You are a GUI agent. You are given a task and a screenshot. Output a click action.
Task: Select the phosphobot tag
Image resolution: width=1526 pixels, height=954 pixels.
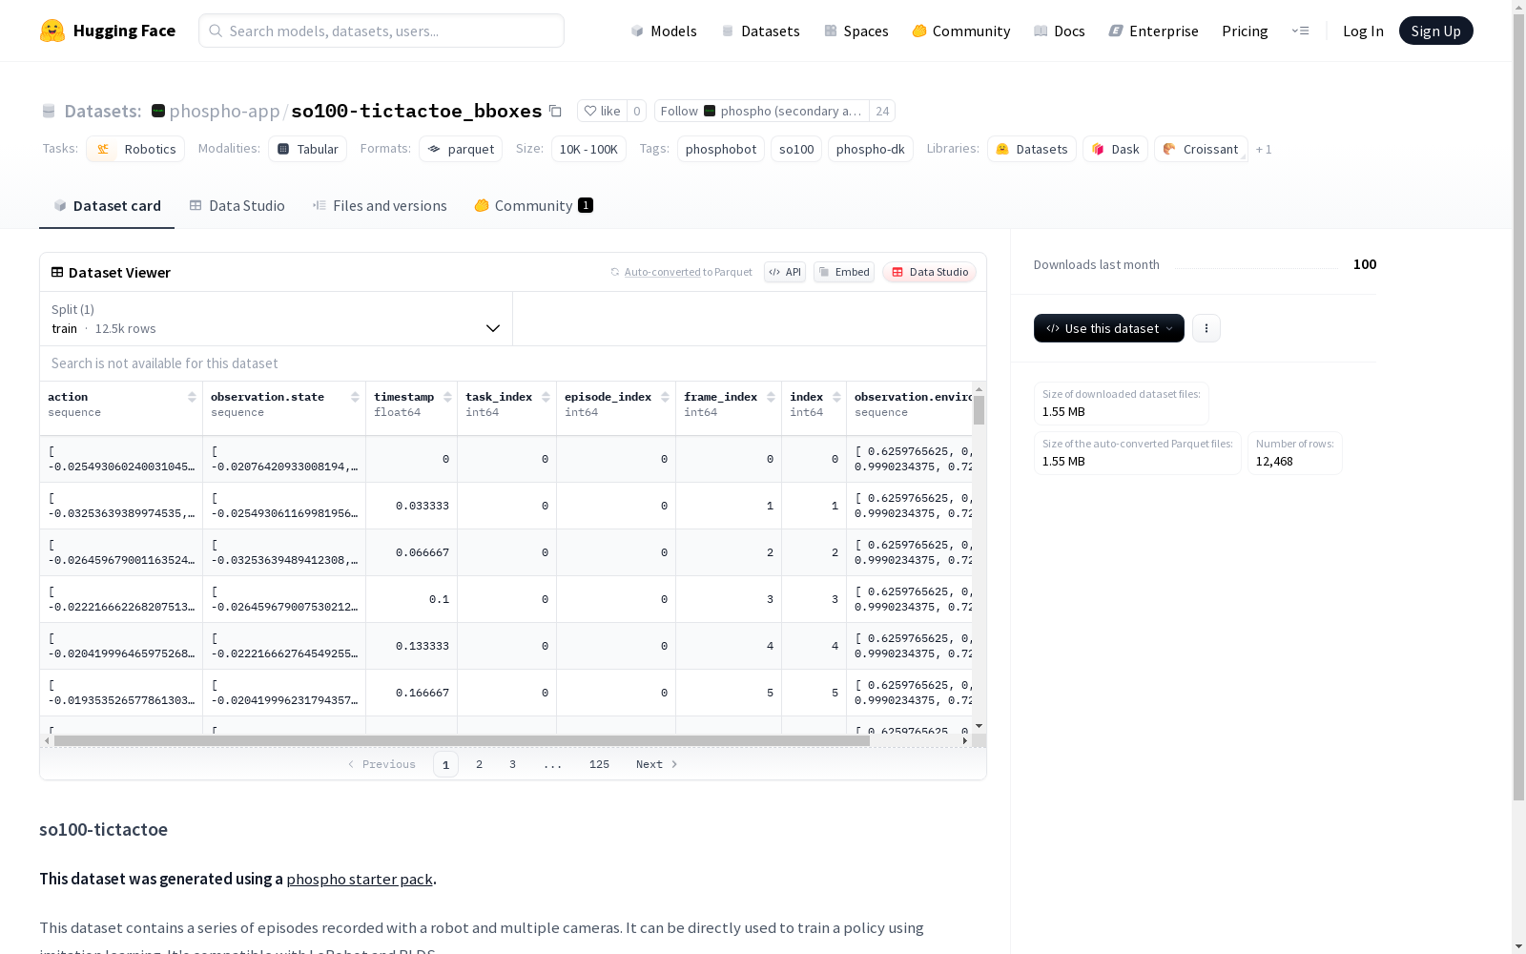tap(721, 149)
